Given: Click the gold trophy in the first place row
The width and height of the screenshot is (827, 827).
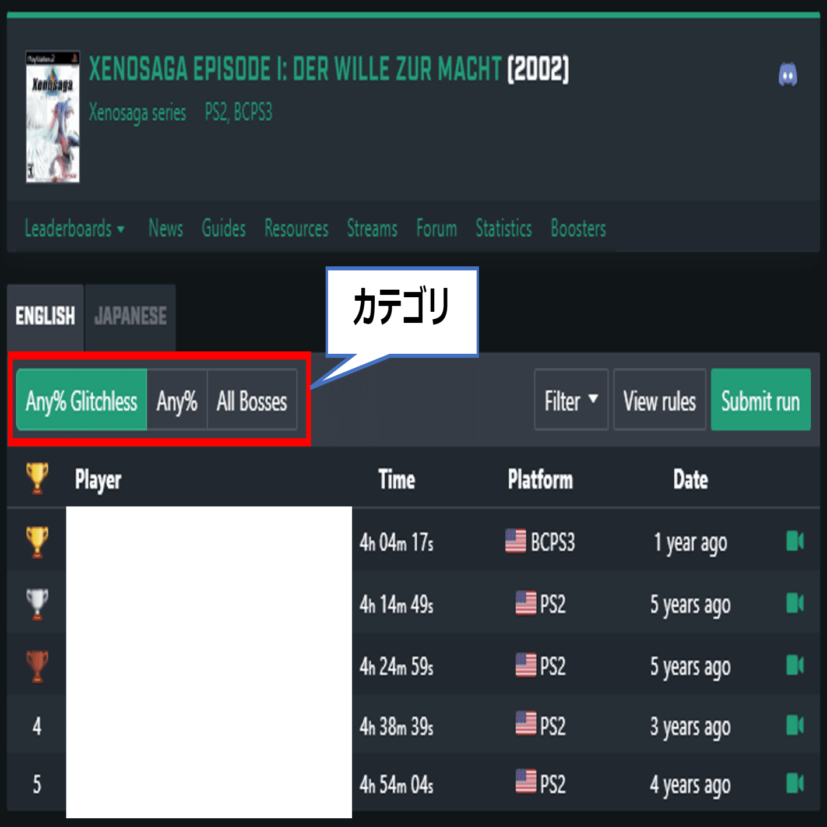Looking at the screenshot, I should [x=37, y=542].
